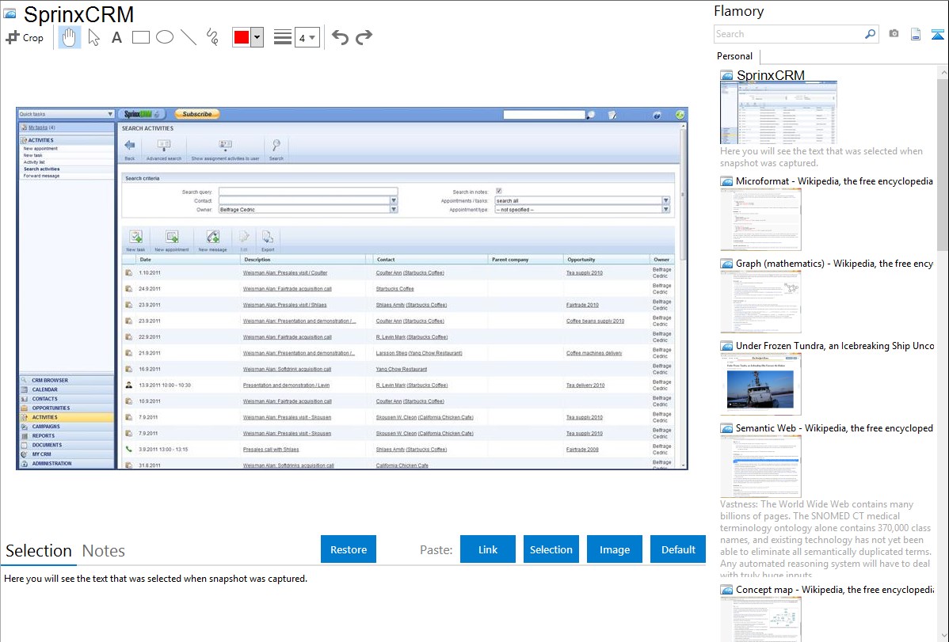The width and height of the screenshot is (949, 642).
Task: Pick the rectangle shape tool
Action: pyautogui.click(x=140, y=37)
